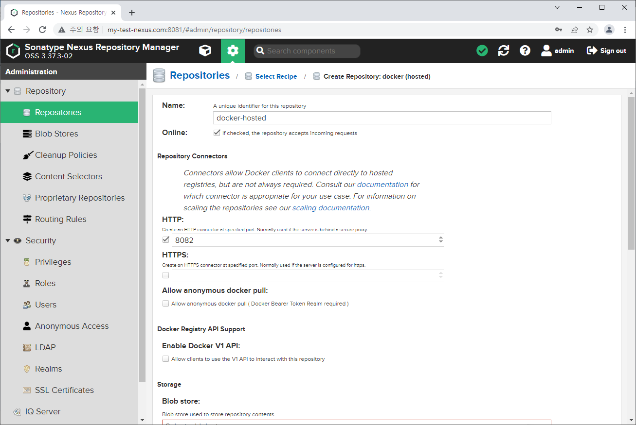Click the refresh icon in header
Image resolution: width=636 pixels, height=425 pixels.
(x=504, y=51)
